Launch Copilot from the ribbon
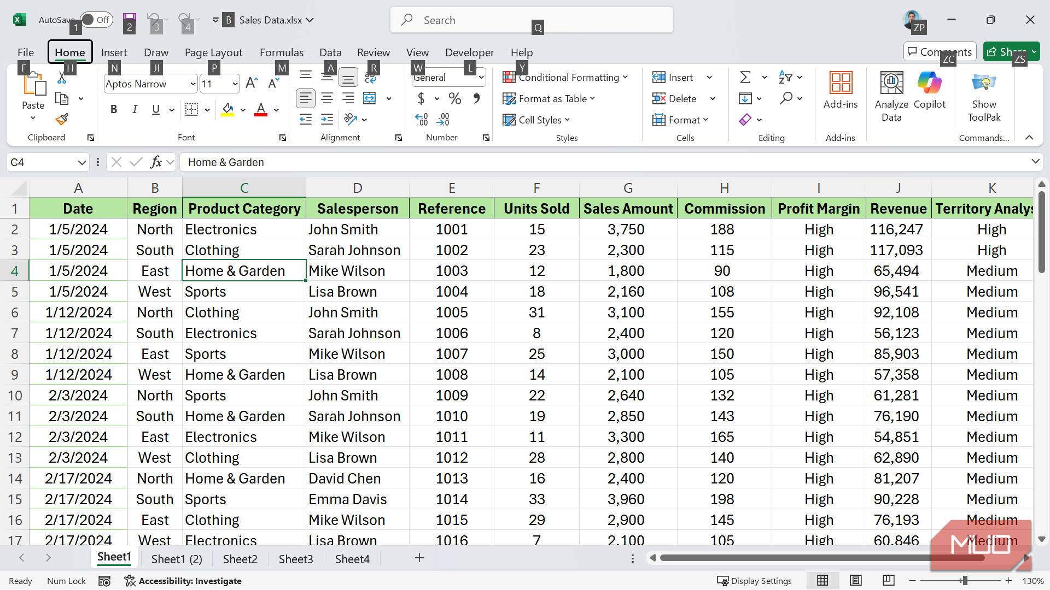This screenshot has height=590, width=1050. [930, 91]
